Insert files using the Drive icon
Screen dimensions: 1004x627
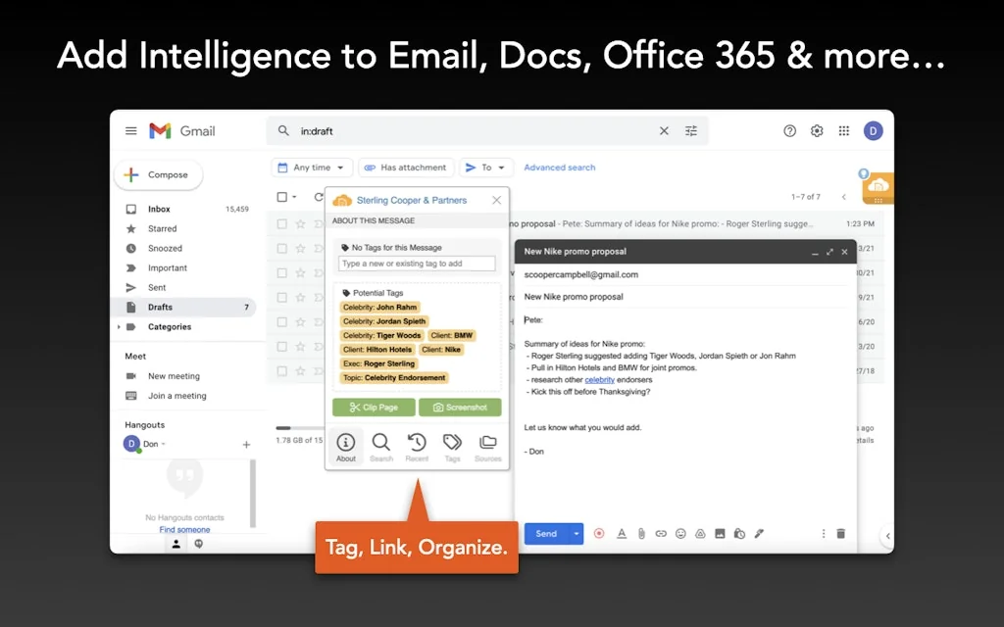coord(700,534)
